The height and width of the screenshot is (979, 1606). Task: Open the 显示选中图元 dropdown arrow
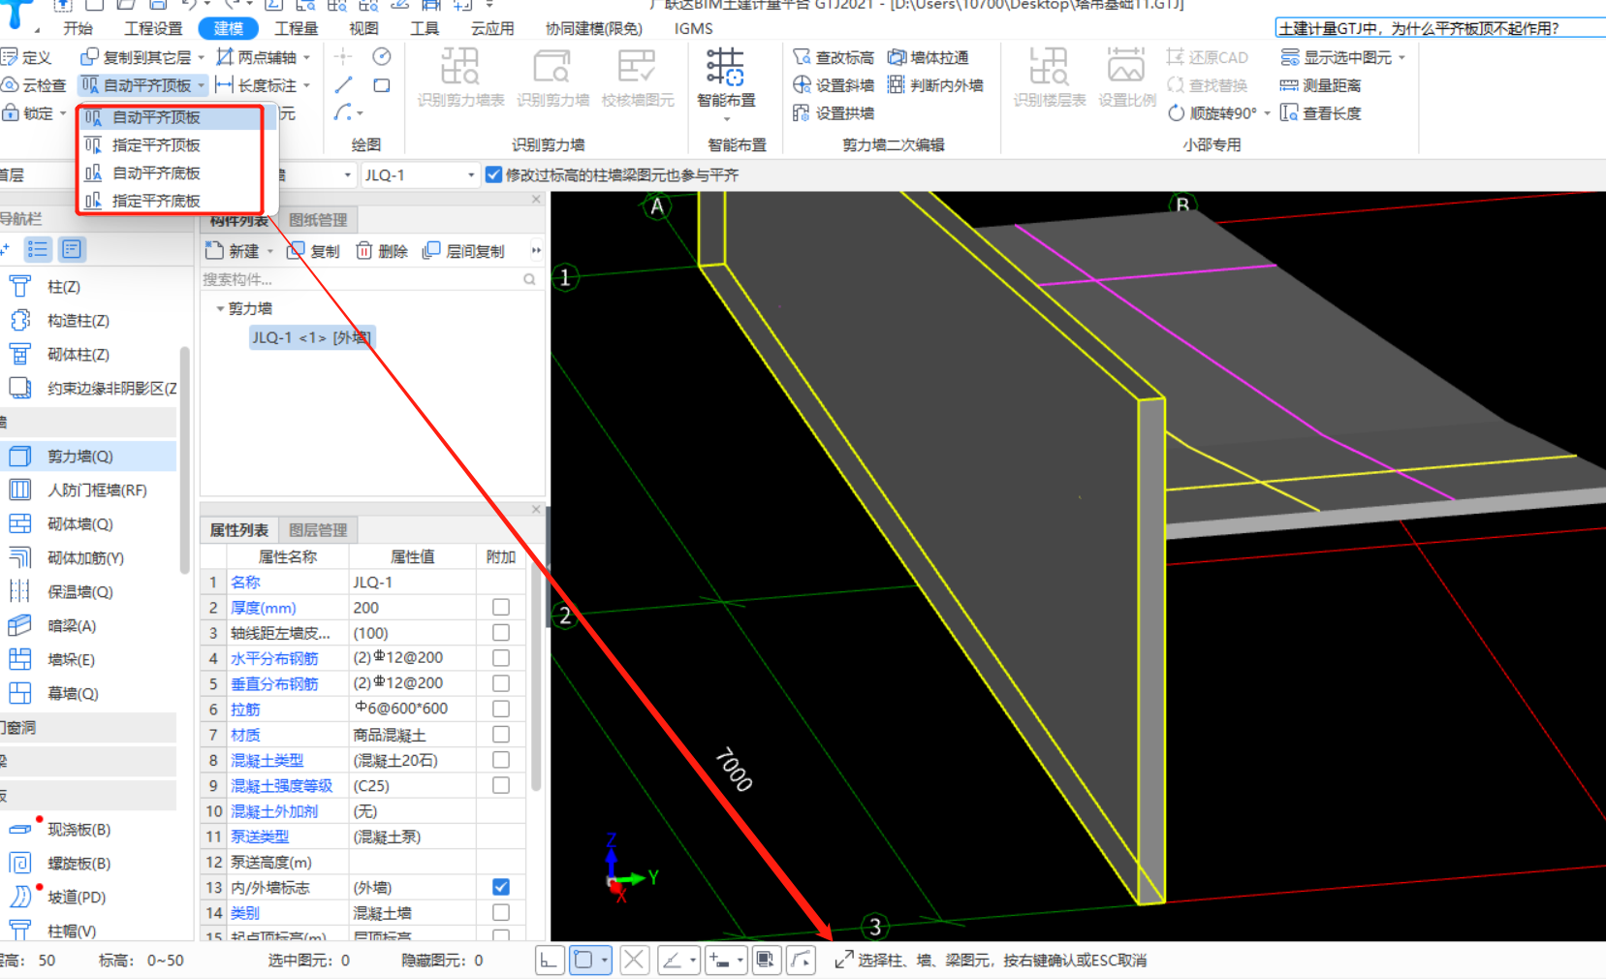coord(1401,57)
